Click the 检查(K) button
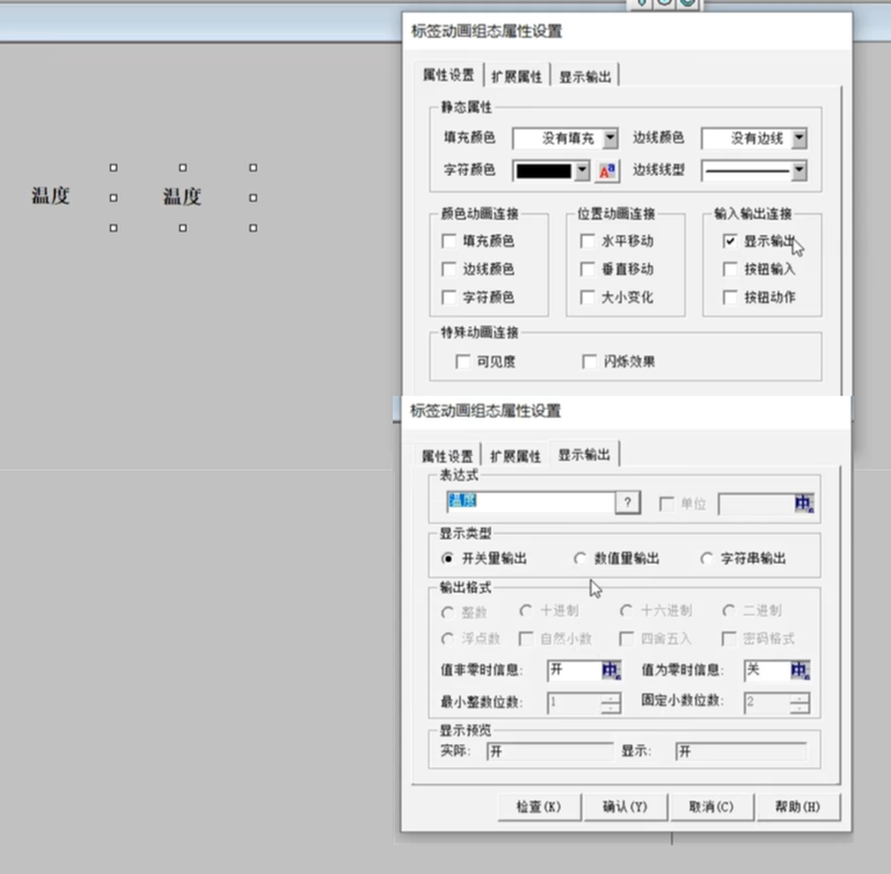This screenshot has width=891, height=874. (x=539, y=807)
